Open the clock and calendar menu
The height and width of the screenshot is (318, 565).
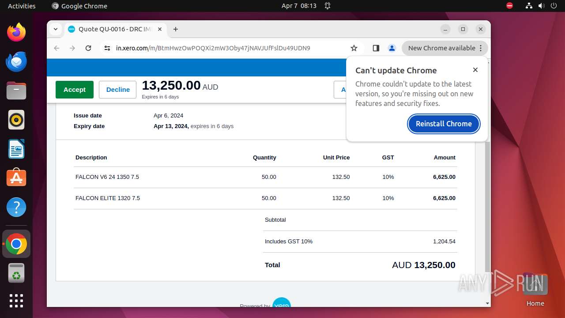(299, 6)
